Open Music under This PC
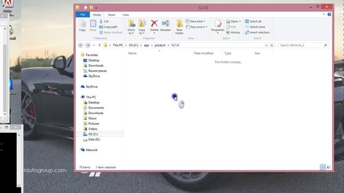 [92, 118]
